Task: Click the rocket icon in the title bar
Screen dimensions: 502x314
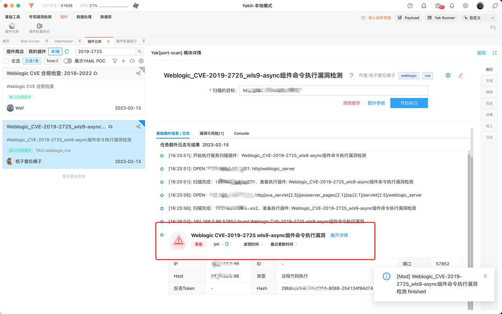Action: (x=424, y=6)
